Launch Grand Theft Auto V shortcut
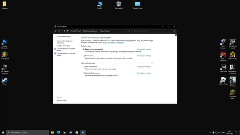This screenshot has width=240, height=135. tap(232, 44)
